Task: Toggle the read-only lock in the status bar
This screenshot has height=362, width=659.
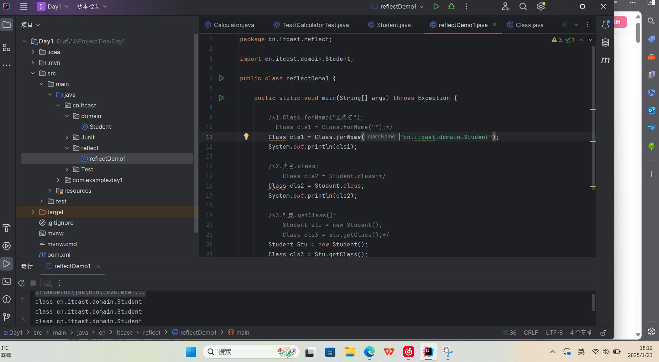Action: click(603, 332)
